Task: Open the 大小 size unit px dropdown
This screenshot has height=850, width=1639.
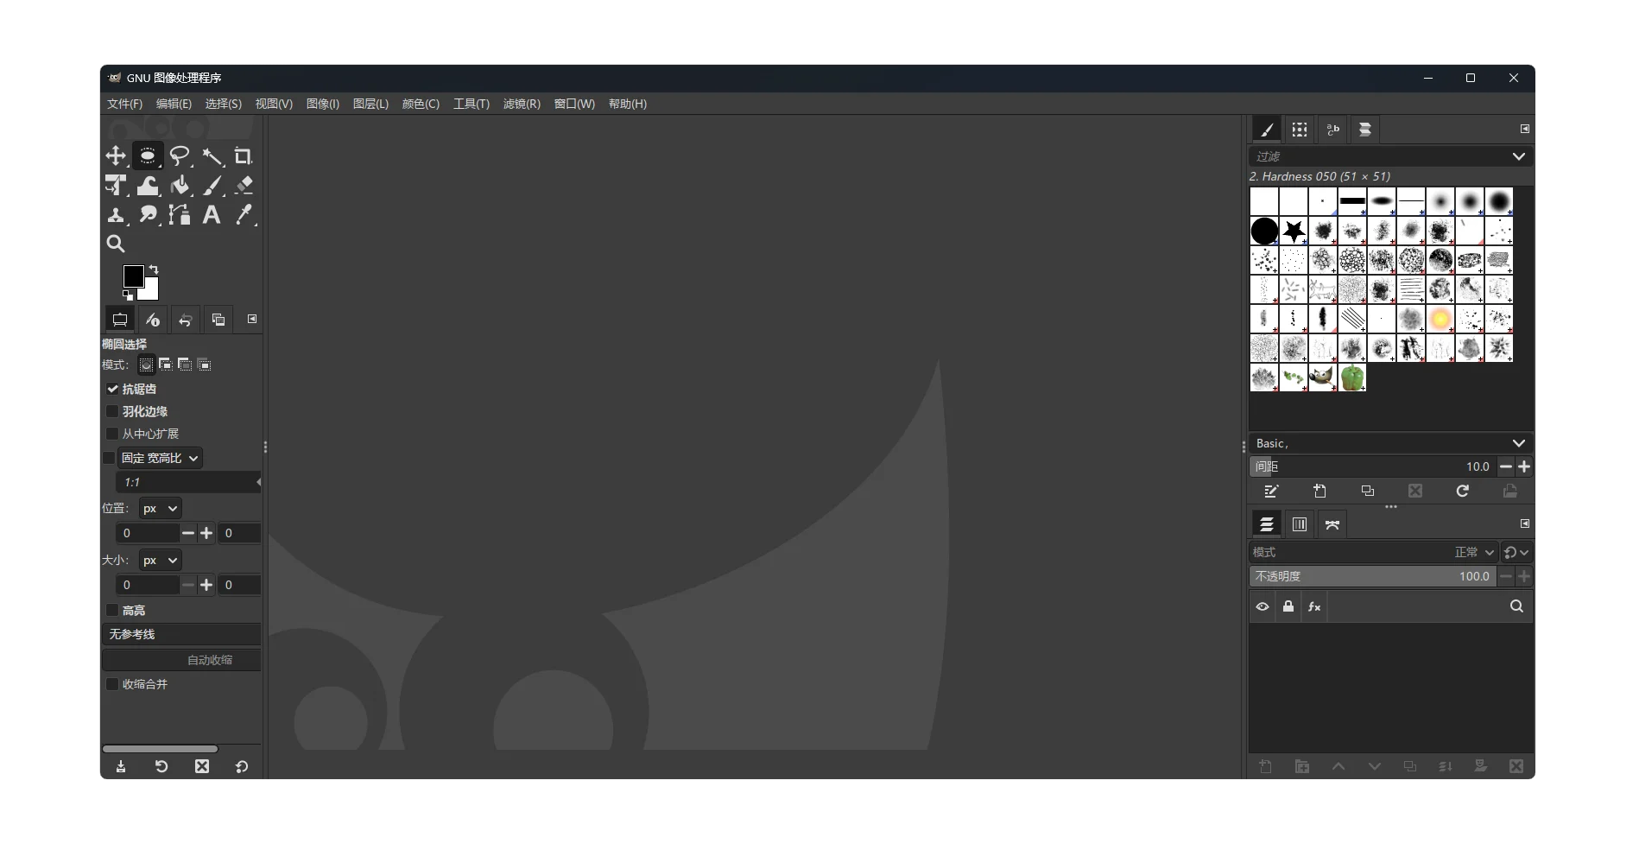Action: point(161,561)
